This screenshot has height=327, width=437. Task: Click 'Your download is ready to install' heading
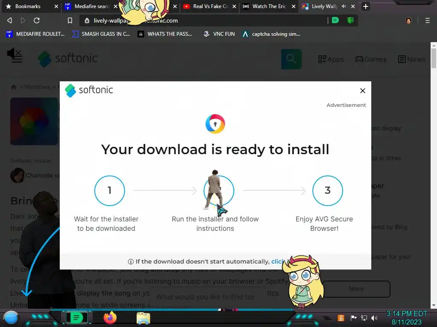tap(215, 149)
